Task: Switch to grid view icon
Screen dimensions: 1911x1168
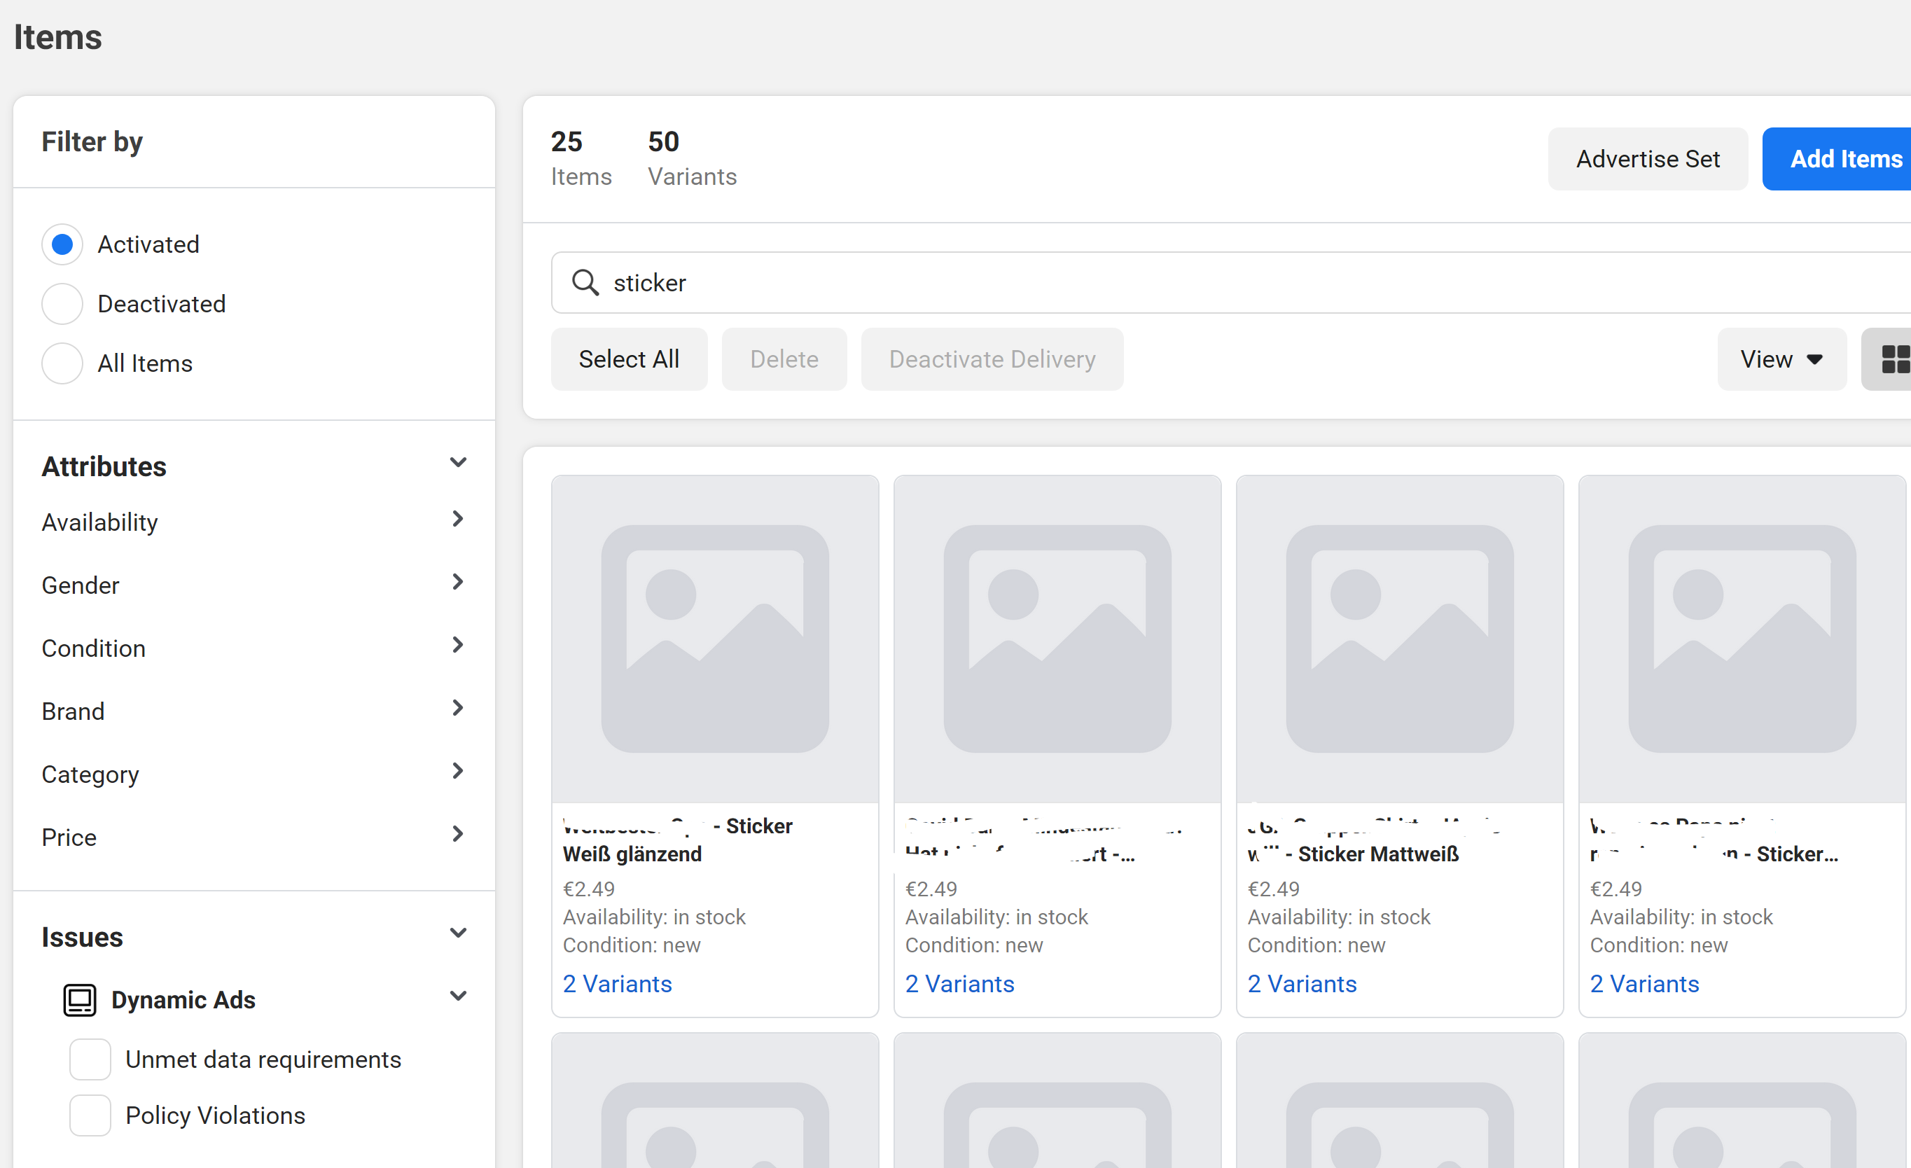Action: tap(1894, 359)
